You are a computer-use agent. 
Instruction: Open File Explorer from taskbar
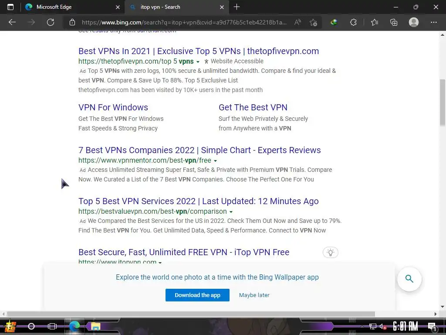coord(95,326)
